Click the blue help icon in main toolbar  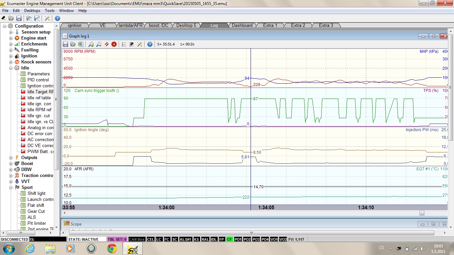pyautogui.click(x=57, y=18)
